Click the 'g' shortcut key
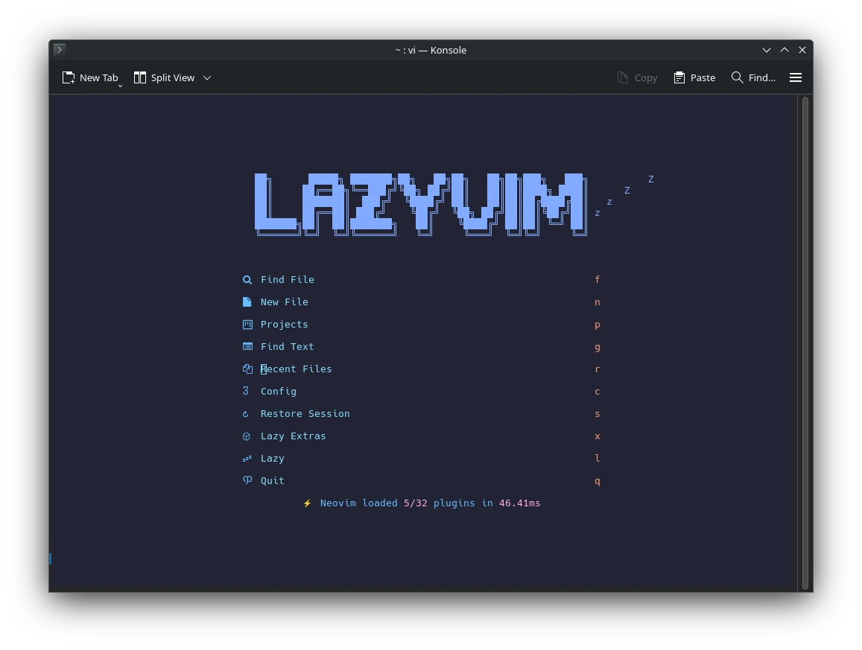 597,347
